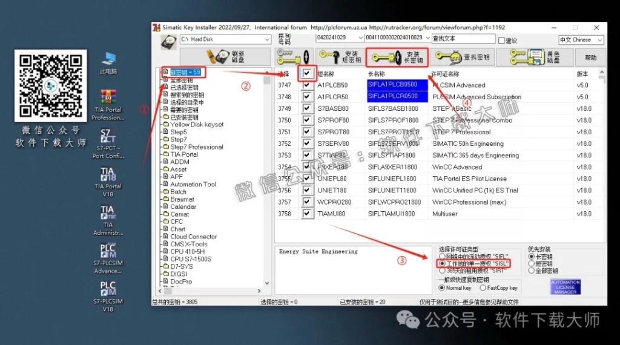Select the SIRT 365-day rental license radio
This screenshot has width=620, height=345.
pos(442,271)
